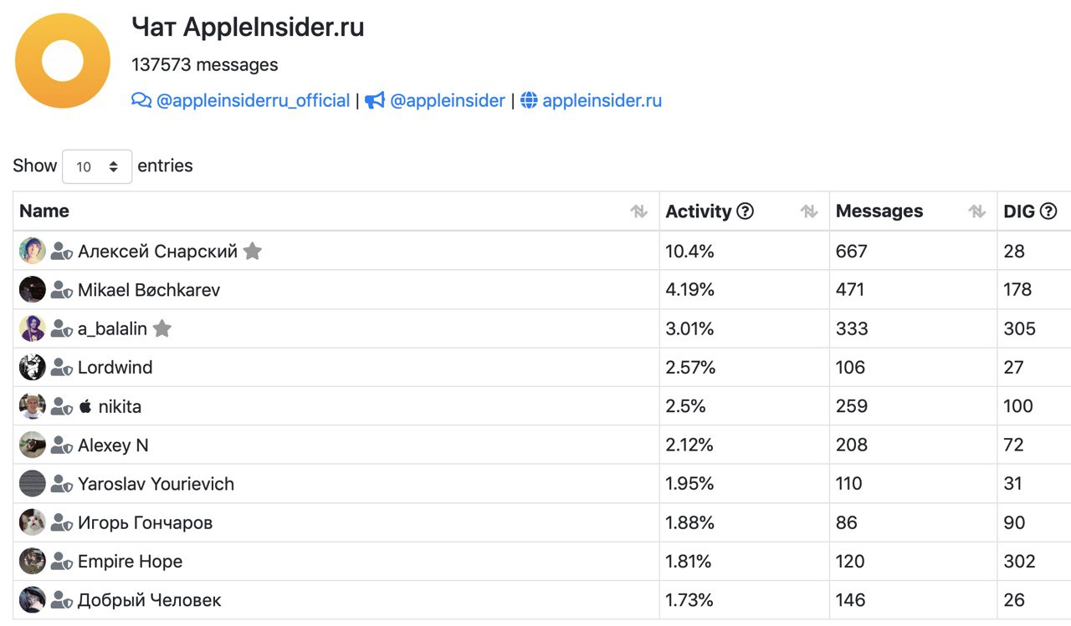This screenshot has height=626, width=1071.
Task: Open the @appleinsider channel link
Action: coord(448,100)
